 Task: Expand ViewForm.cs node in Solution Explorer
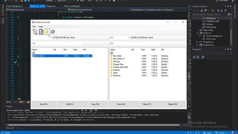pyautogui.click(x=197, y=45)
